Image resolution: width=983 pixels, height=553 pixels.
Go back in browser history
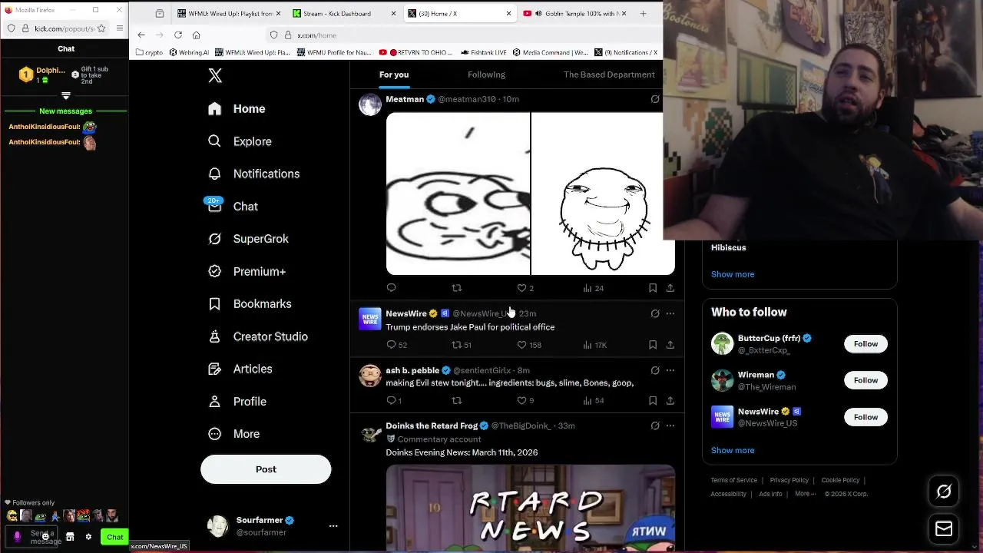[x=141, y=35]
